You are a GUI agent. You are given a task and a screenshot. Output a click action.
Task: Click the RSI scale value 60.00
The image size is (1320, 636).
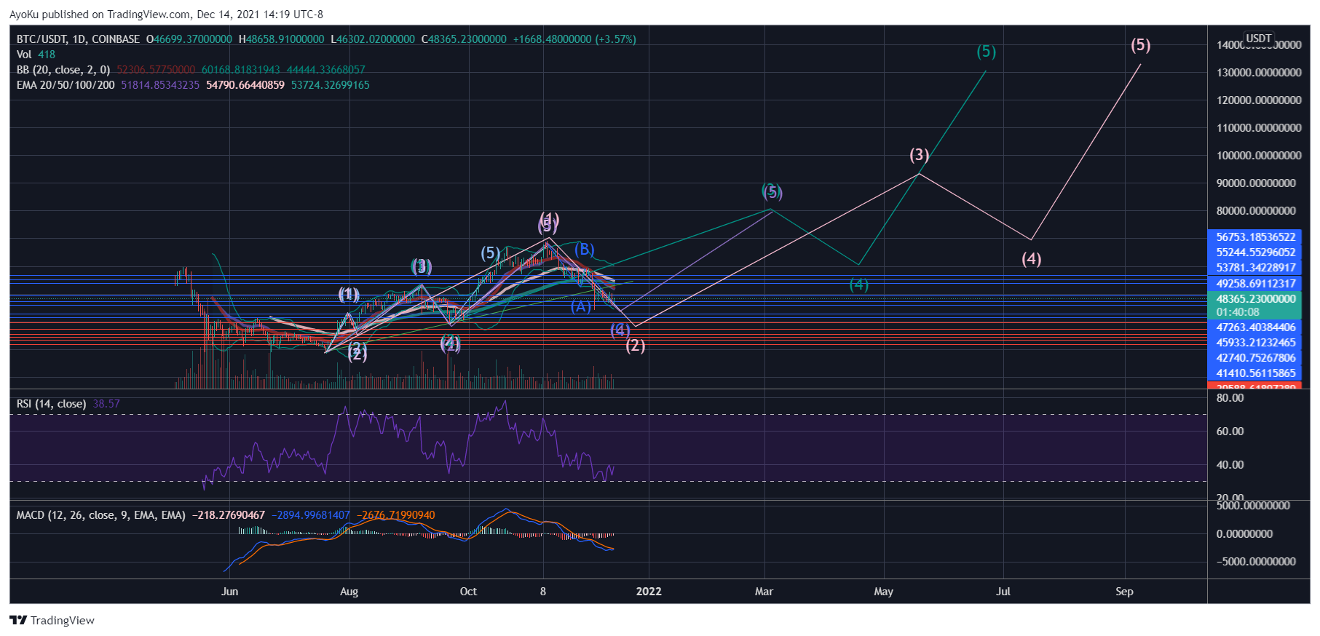tap(1230, 432)
